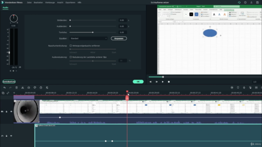Confirm with the green OK button

pyautogui.click(x=138, y=82)
